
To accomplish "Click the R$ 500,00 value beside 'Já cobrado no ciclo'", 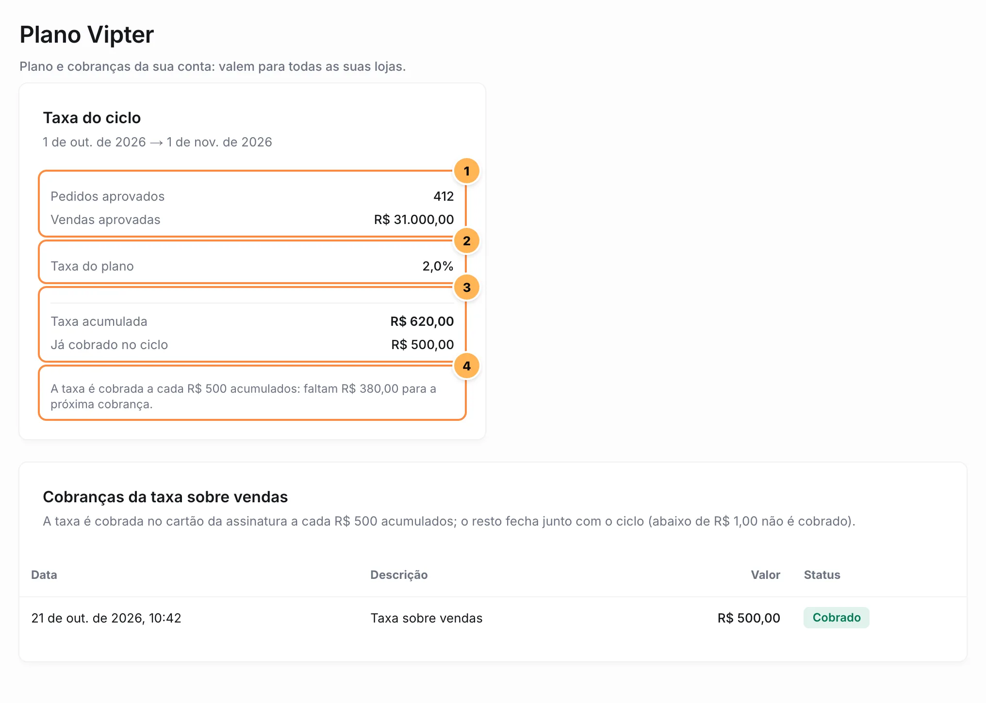I will pos(423,345).
